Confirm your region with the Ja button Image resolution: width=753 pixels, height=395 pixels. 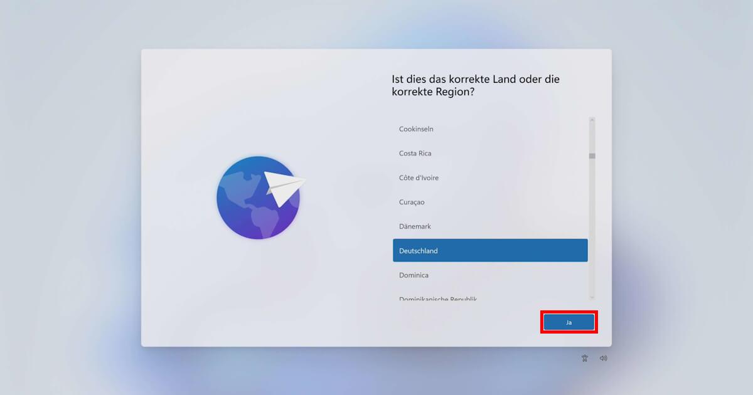[569, 322]
